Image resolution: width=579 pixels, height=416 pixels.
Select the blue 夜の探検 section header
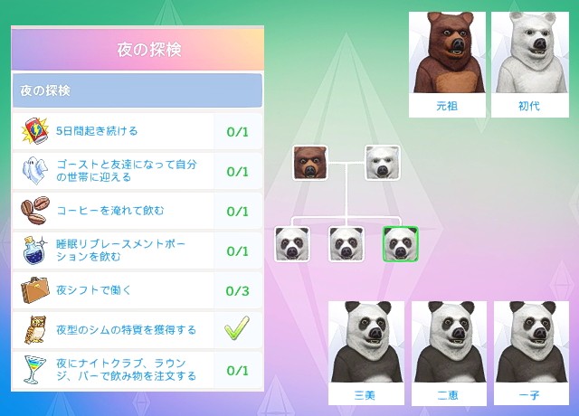click(x=138, y=90)
